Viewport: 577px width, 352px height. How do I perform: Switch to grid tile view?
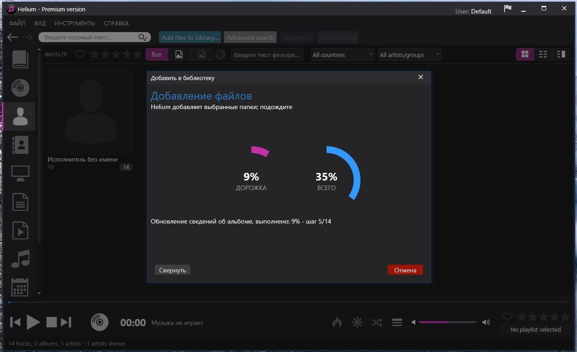pyautogui.click(x=525, y=54)
